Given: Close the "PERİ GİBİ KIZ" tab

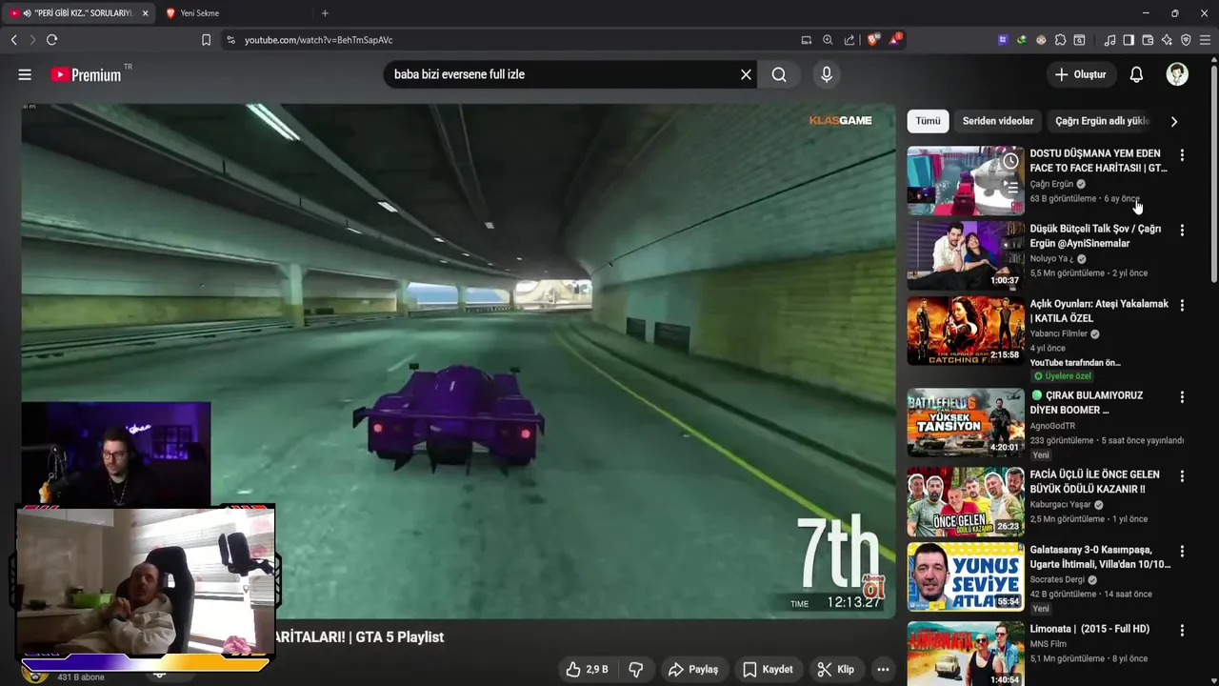Looking at the screenshot, I should tap(145, 13).
